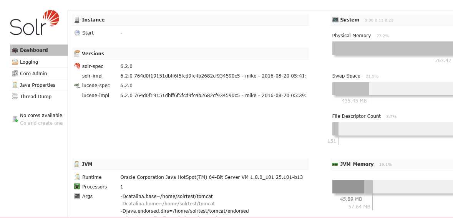This screenshot has height=218, width=453.
Task: Click the System monitor icon
Action: pyautogui.click(x=335, y=20)
